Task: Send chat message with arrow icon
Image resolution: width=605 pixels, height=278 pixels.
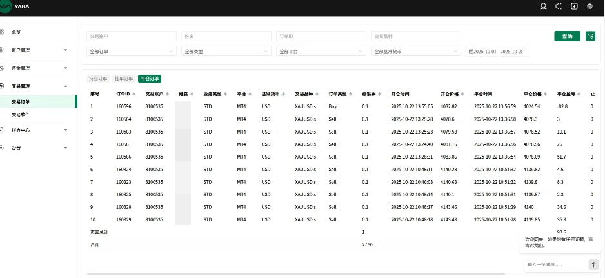Action: [593, 264]
